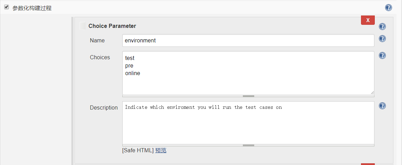The image size is (402, 165).
Task: Click the 'test' line in Choices
Action: click(x=130, y=58)
